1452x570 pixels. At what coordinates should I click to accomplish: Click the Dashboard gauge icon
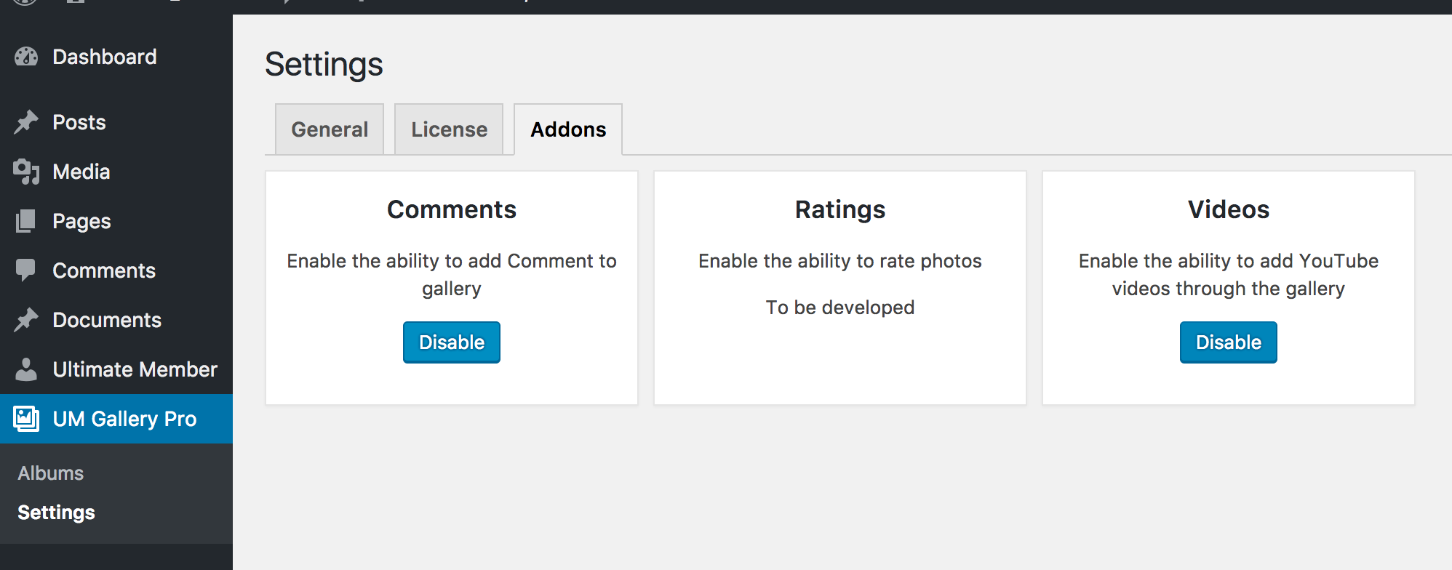click(26, 57)
